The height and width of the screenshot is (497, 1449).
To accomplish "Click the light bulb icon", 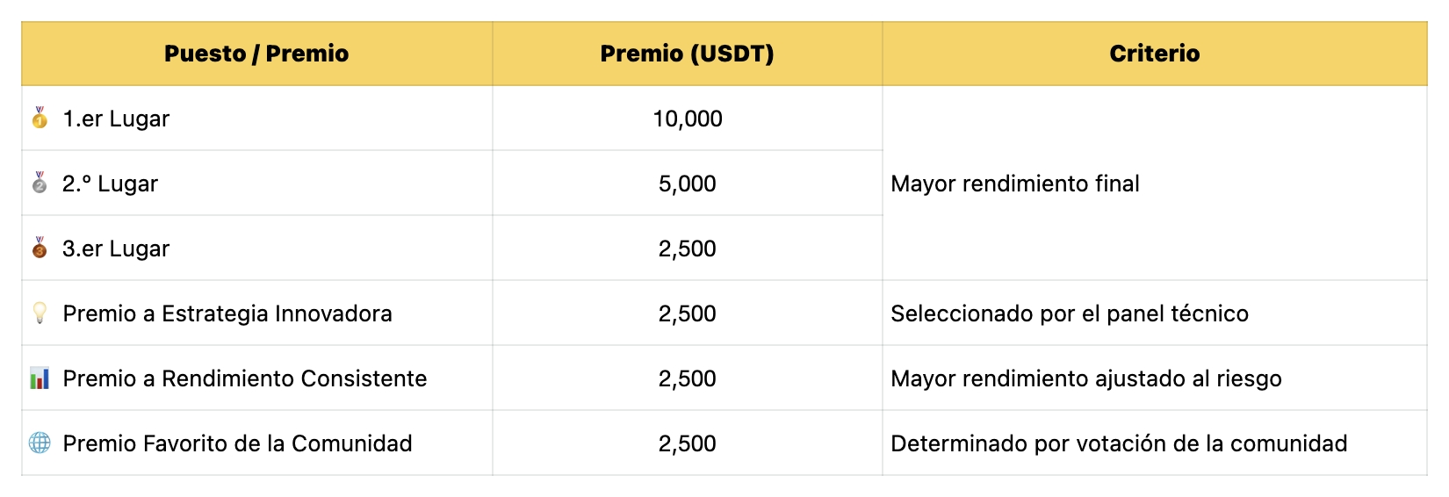I will coord(40,313).
